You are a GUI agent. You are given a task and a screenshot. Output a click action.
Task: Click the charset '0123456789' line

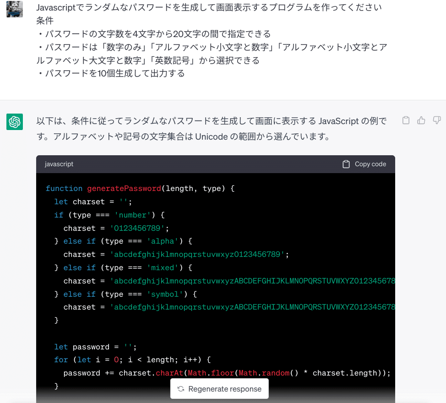[116, 228]
